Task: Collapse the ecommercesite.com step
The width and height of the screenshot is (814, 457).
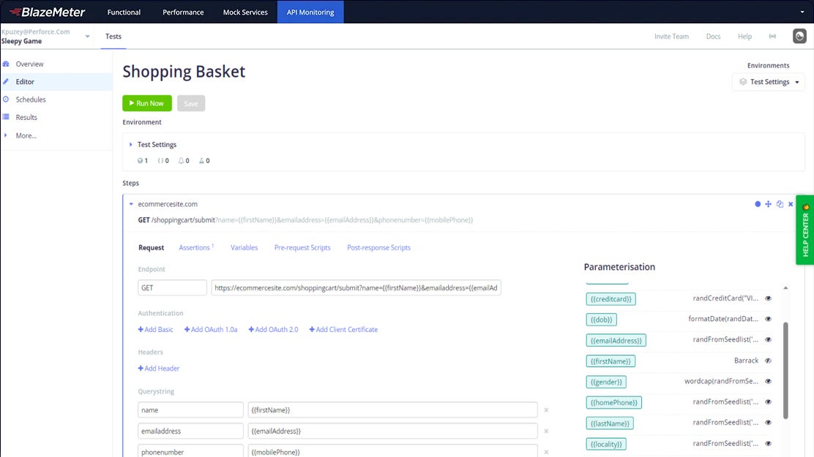Action: click(x=131, y=204)
